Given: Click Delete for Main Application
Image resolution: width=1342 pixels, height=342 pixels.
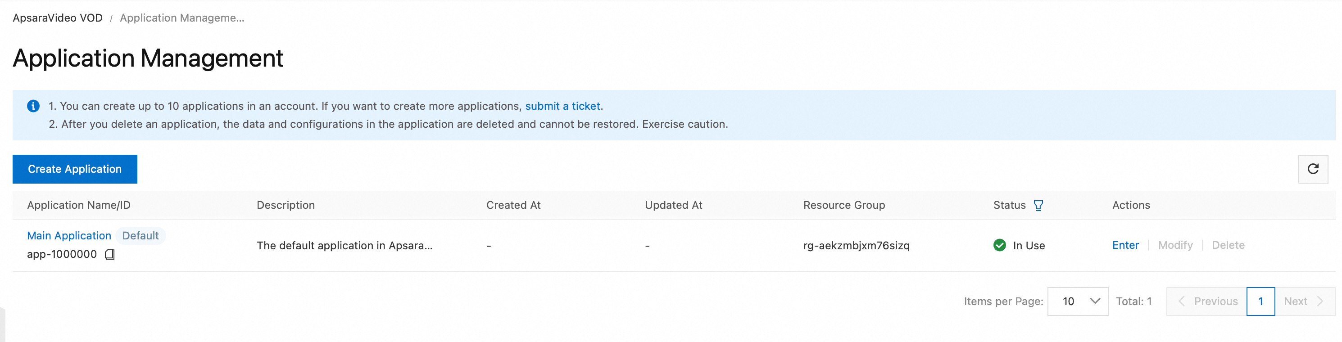Looking at the screenshot, I should click(1227, 245).
